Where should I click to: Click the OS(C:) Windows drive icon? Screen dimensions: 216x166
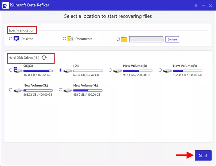click(x=18, y=70)
